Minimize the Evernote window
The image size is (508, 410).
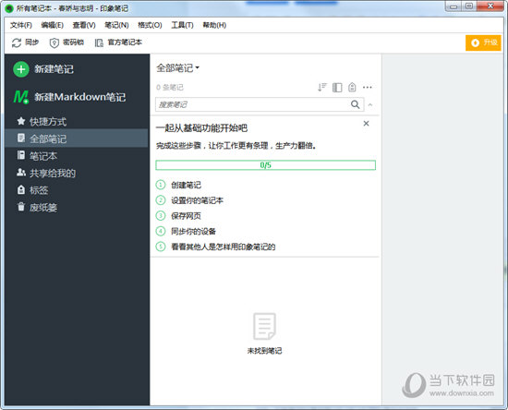(x=454, y=6)
